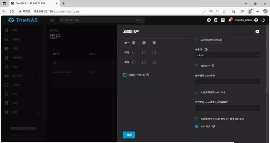The height and width of the screenshot is (143, 270).
Task: Open the truenas_admin account menu
Action: [x=246, y=20]
